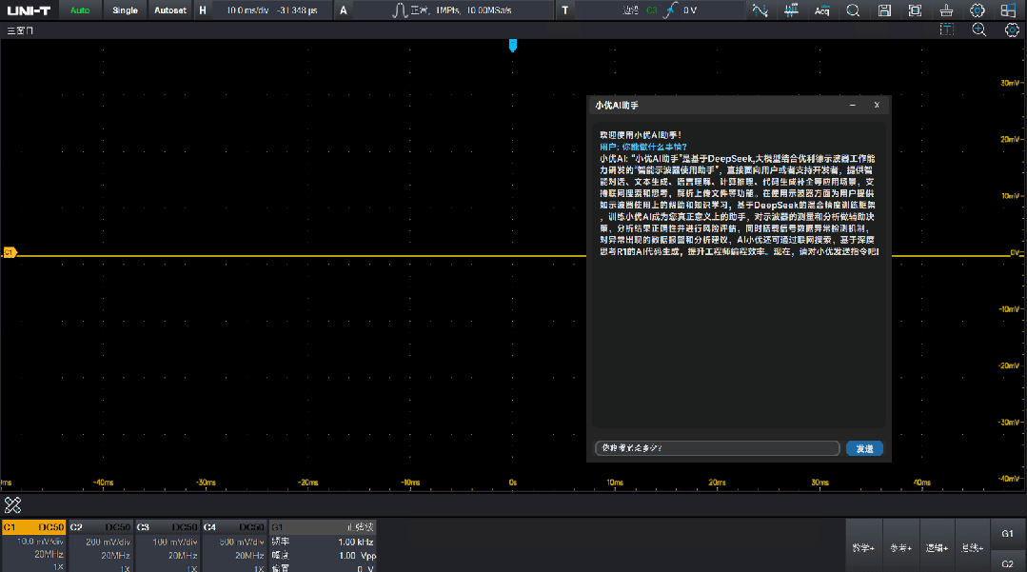Select the G2 generator button at bottom right

pos(1007,562)
